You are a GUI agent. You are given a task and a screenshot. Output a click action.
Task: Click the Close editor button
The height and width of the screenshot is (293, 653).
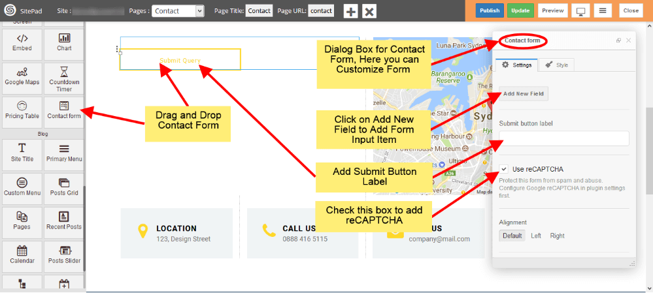click(631, 10)
